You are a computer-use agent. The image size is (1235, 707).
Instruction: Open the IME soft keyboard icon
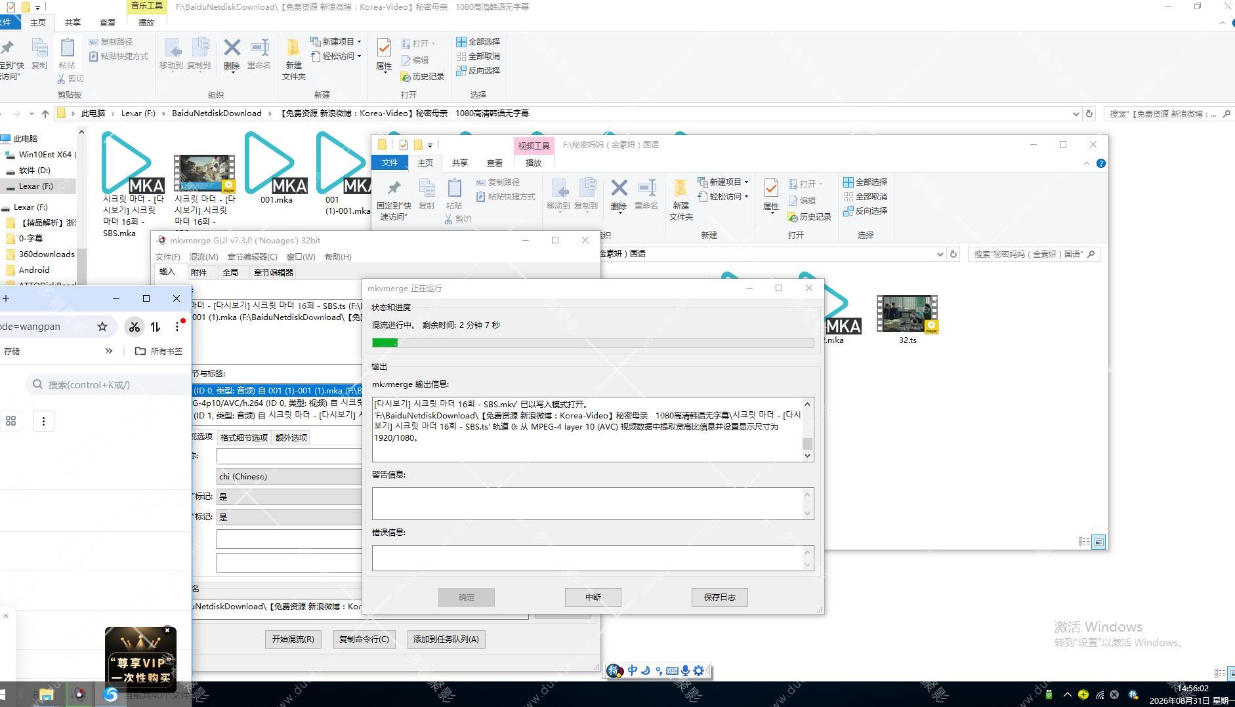pos(672,670)
